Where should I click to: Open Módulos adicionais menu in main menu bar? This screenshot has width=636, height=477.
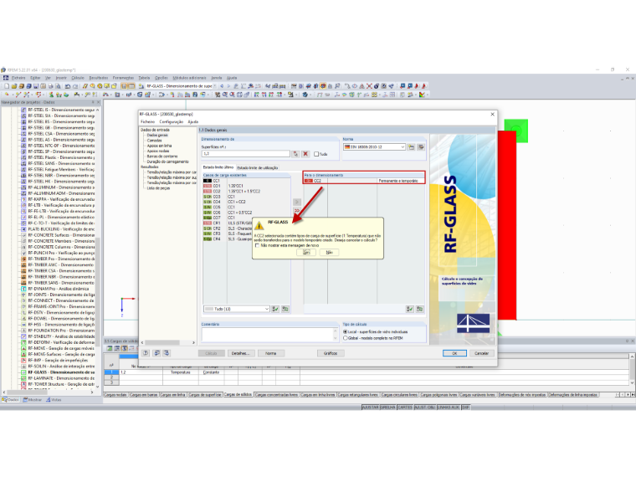189,78
